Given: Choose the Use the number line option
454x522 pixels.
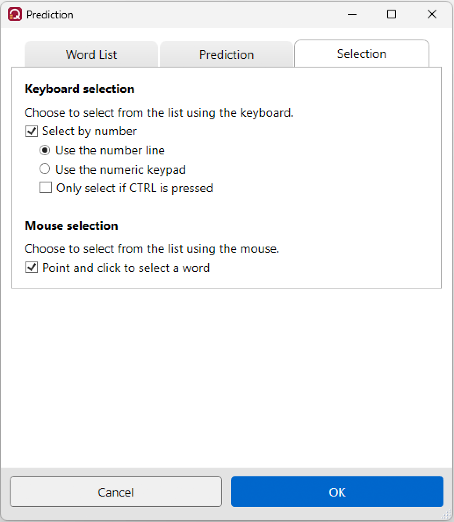Looking at the screenshot, I should click(45, 150).
